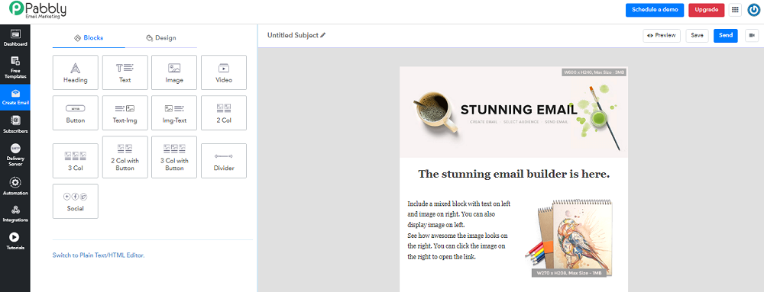Viewport: 764px width, 292px height.
Task: Add 3 Col with Button block
Action: pyautogui.click(x=174, y=157)
